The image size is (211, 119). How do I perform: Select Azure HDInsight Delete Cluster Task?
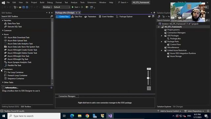(22, 53)
